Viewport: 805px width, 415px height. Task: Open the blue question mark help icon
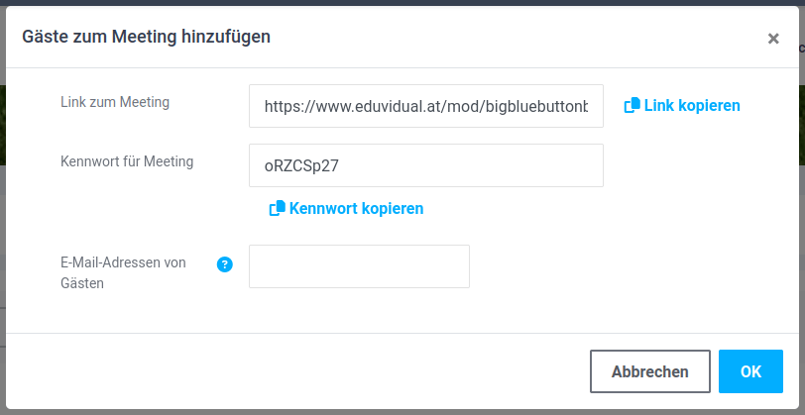coord(224,263)
